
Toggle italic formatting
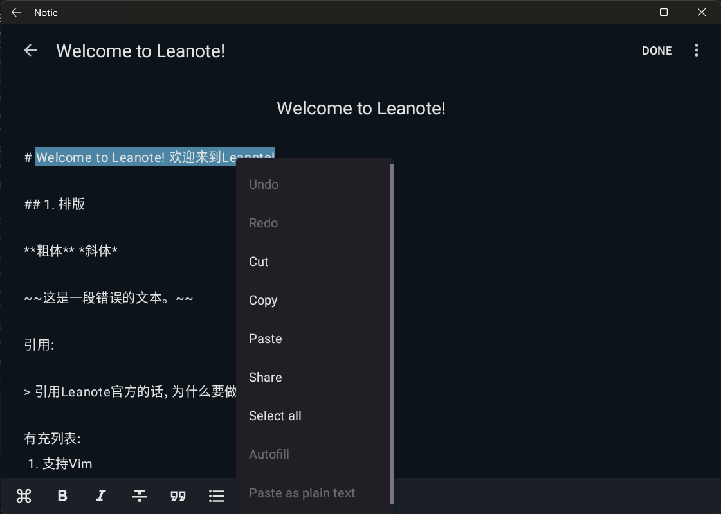click(x=101, y=495)
